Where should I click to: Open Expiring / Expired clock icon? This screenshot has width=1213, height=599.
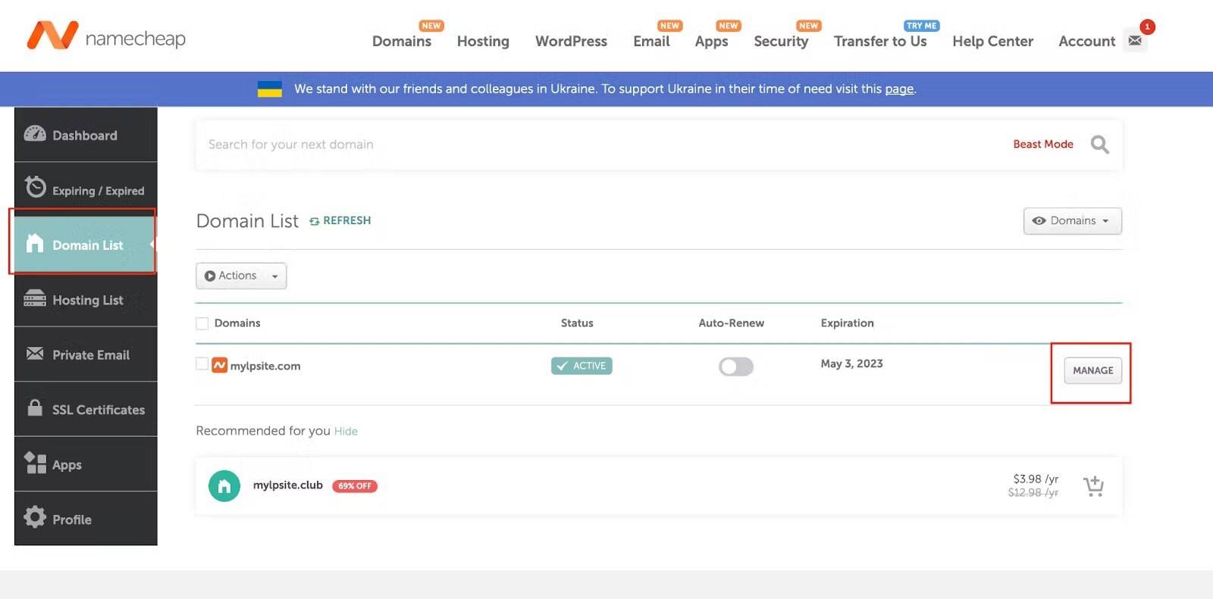pos(35,187)
